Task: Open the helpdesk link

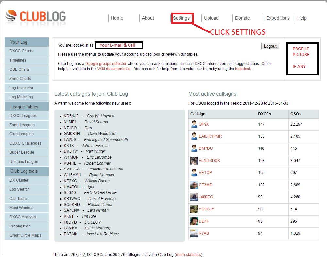Action: (243, 69)
